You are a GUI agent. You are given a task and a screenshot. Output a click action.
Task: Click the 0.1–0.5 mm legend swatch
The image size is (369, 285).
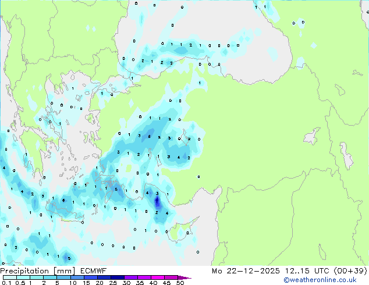click(x=10, y=277)
